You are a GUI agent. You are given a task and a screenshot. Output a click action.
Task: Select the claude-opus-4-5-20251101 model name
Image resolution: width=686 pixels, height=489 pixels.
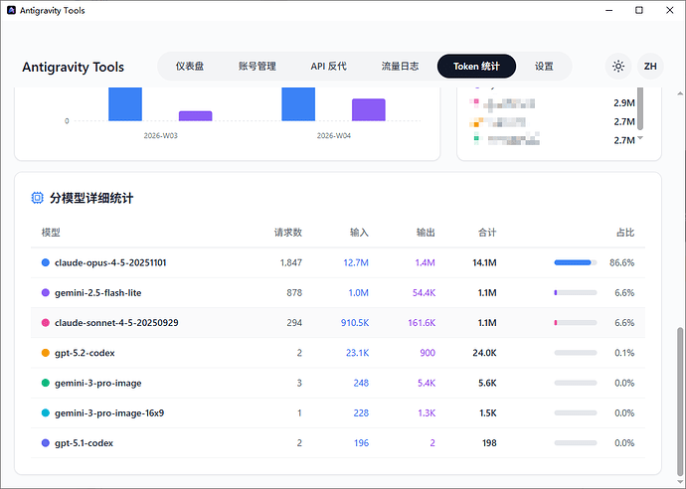[x=110, y=262]
